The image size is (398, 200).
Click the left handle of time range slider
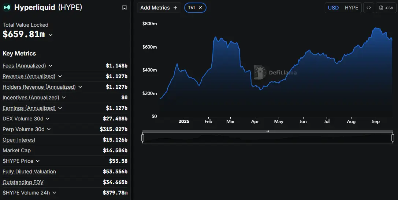[143, 138]
